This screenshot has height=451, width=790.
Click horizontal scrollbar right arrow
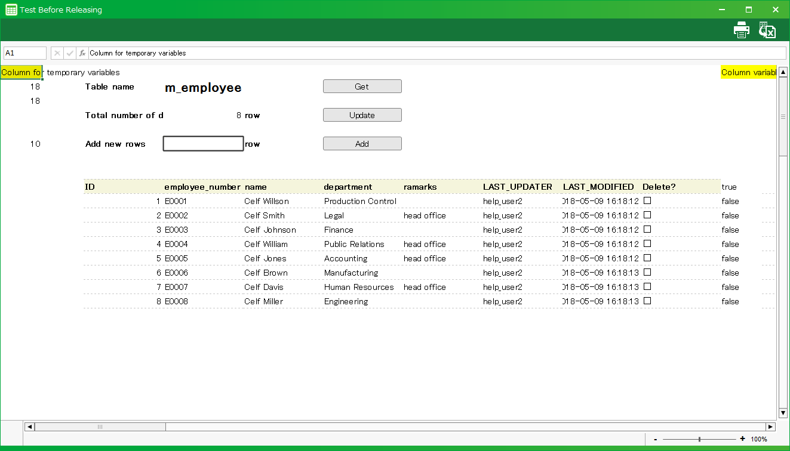coord(770,427)
